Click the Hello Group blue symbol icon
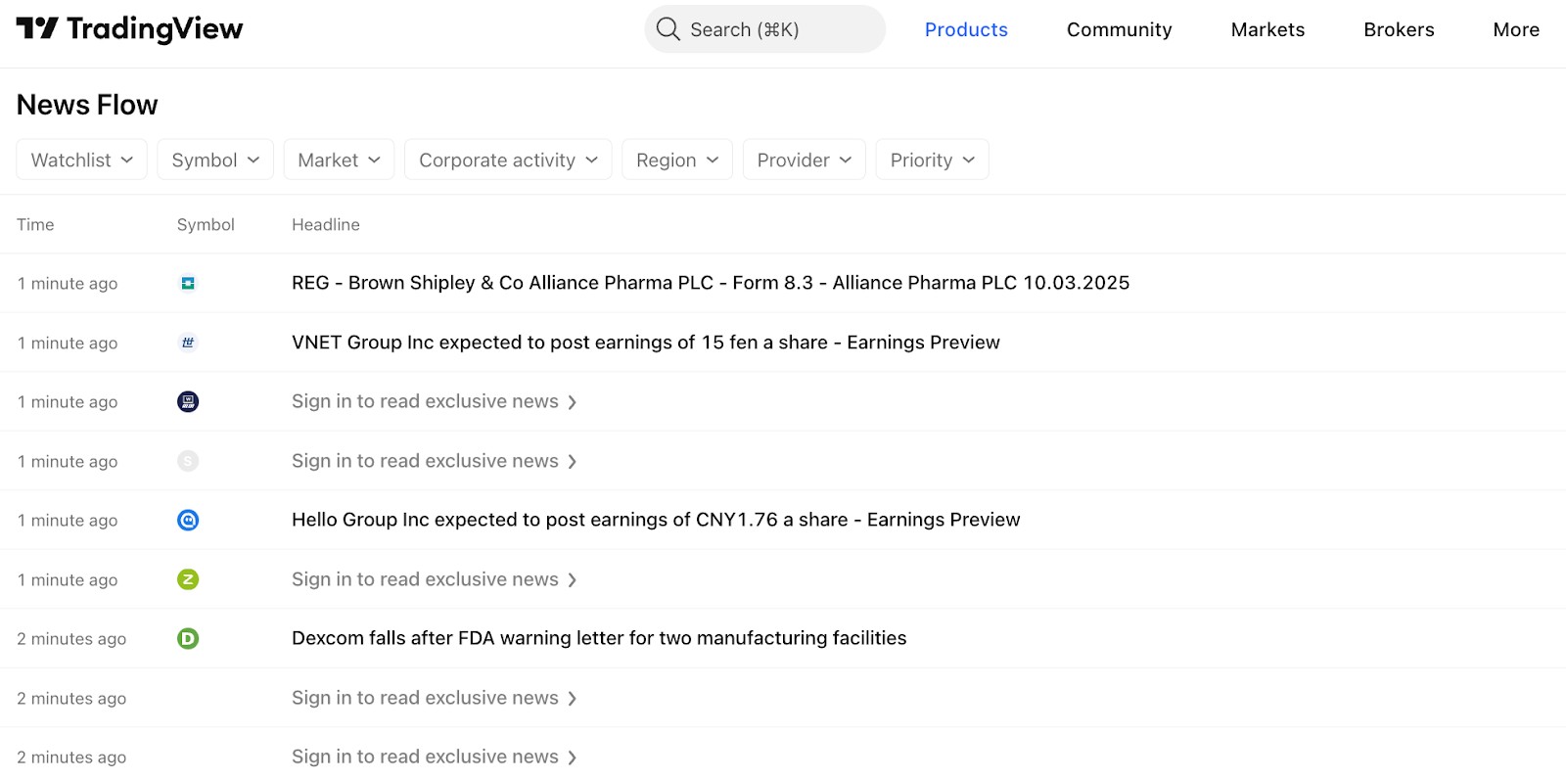The image size is (1566, 780). tap(188, 520)
